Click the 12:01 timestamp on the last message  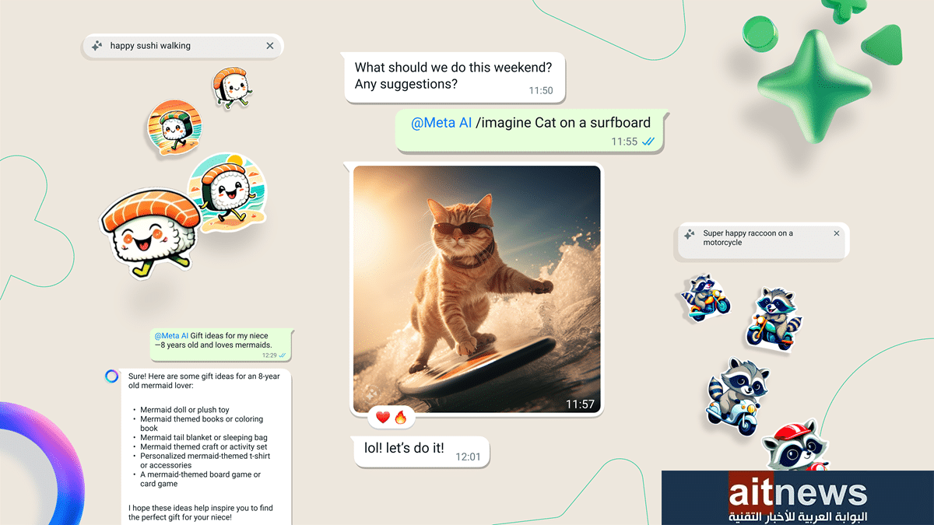(468, 457)
